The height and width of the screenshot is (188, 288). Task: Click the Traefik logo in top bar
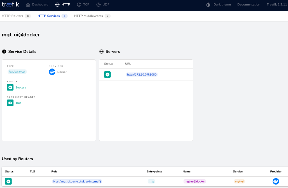click(10, 5)
